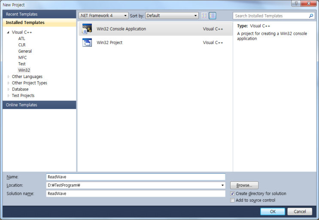Viewport: 319px width, 220px height.
Task: Click the Browse... button
Action: click(244, 185)
